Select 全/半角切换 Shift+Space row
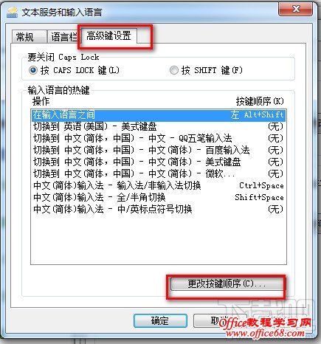This screenshot has height=344, width=321. pos(159,198)
